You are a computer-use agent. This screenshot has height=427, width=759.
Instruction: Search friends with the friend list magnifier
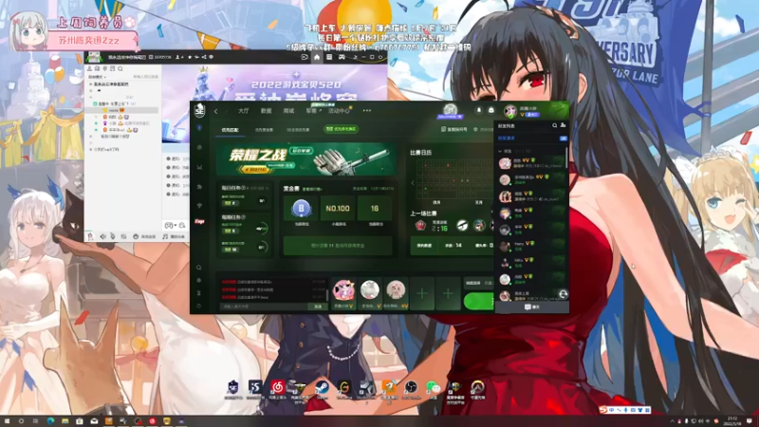tap(555, 125)
